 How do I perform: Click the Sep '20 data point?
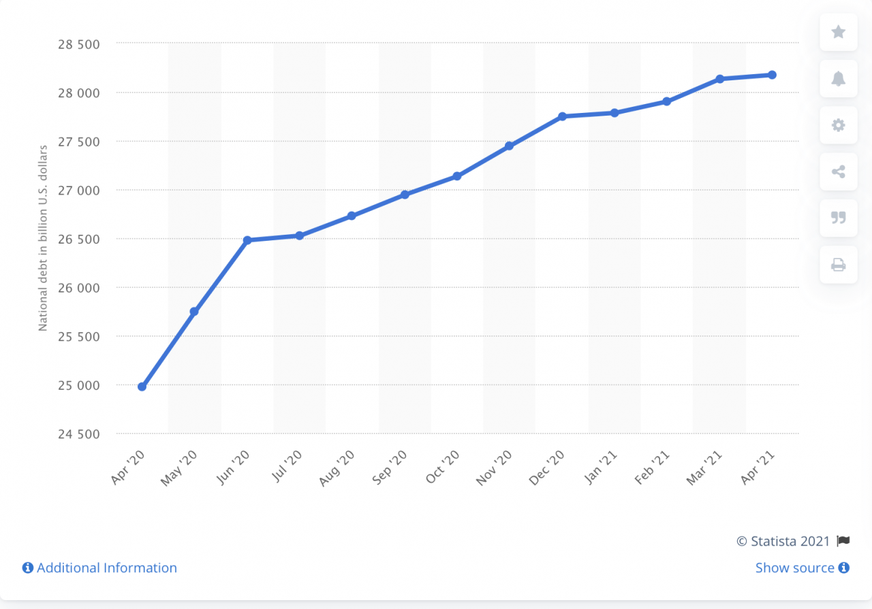tap(405, 195)
